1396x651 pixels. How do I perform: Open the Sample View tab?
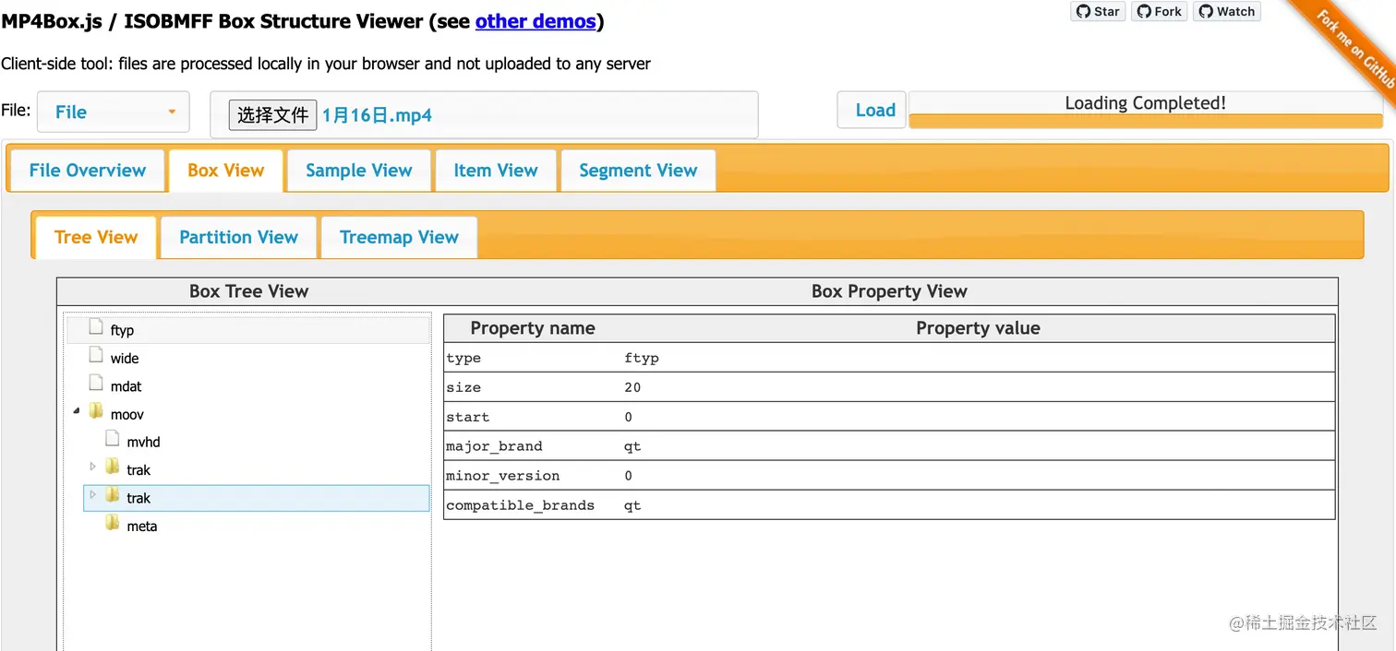(359, 171)
